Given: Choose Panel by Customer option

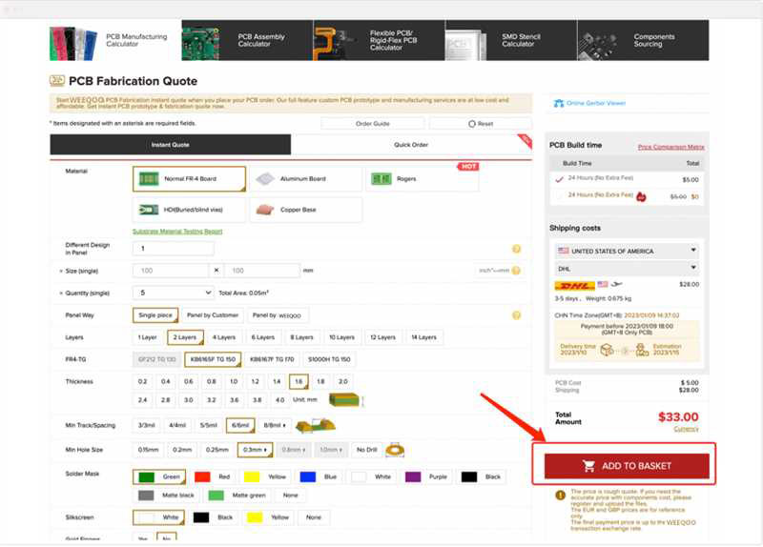Looking at the screenshot, I should 212,314.
